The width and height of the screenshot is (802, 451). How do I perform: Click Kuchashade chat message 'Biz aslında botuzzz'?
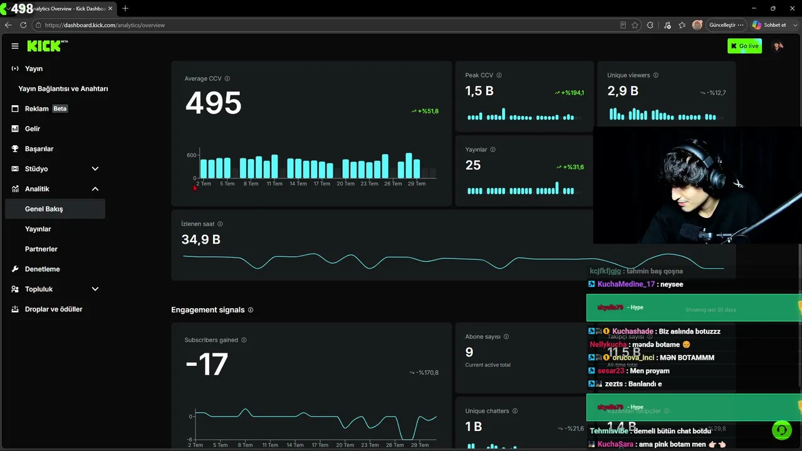[655, 331]
